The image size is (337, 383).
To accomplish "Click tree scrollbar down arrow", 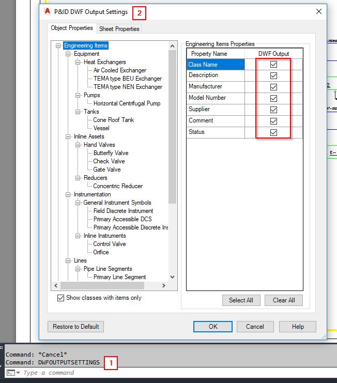I will 173,277.
